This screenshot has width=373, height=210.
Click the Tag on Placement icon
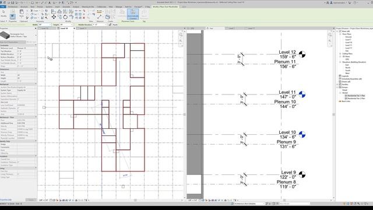[x=144, y=14]
